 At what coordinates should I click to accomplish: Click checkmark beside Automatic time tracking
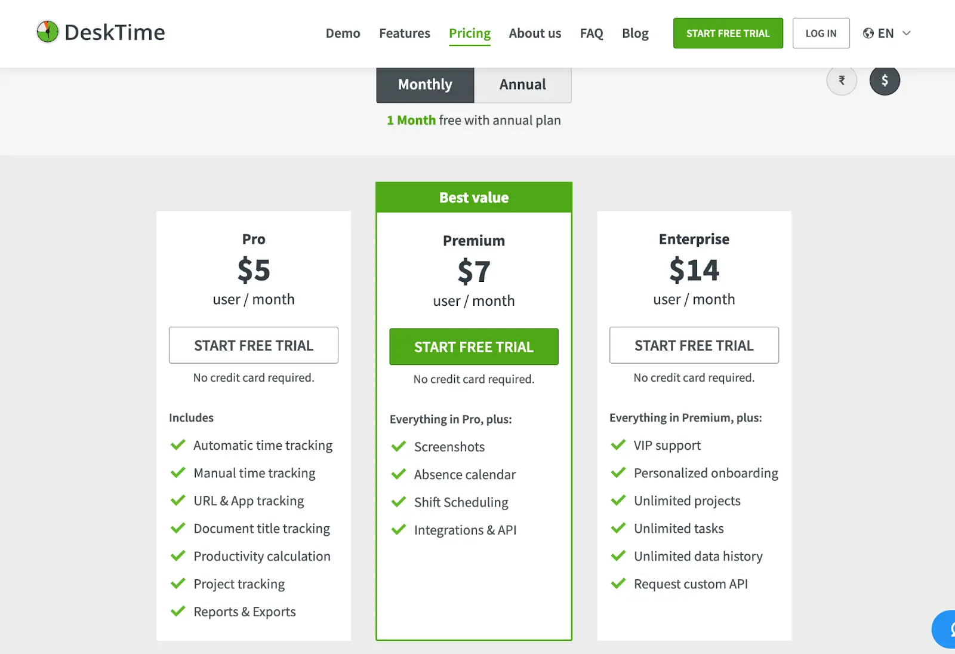(178, 445)
